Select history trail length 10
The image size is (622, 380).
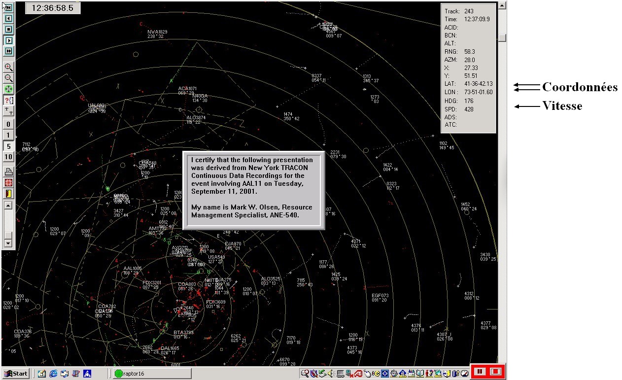pos(8,157)
